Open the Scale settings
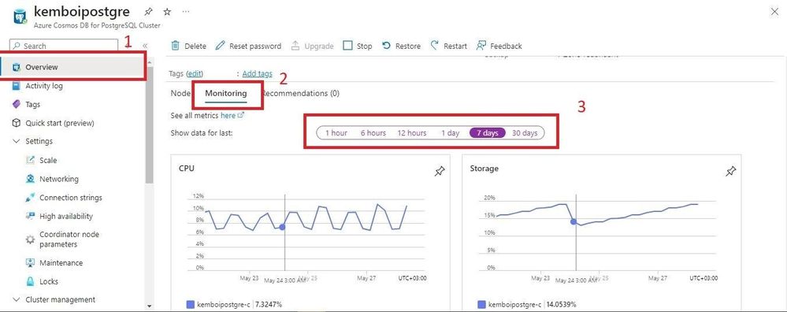 [48, 161]
